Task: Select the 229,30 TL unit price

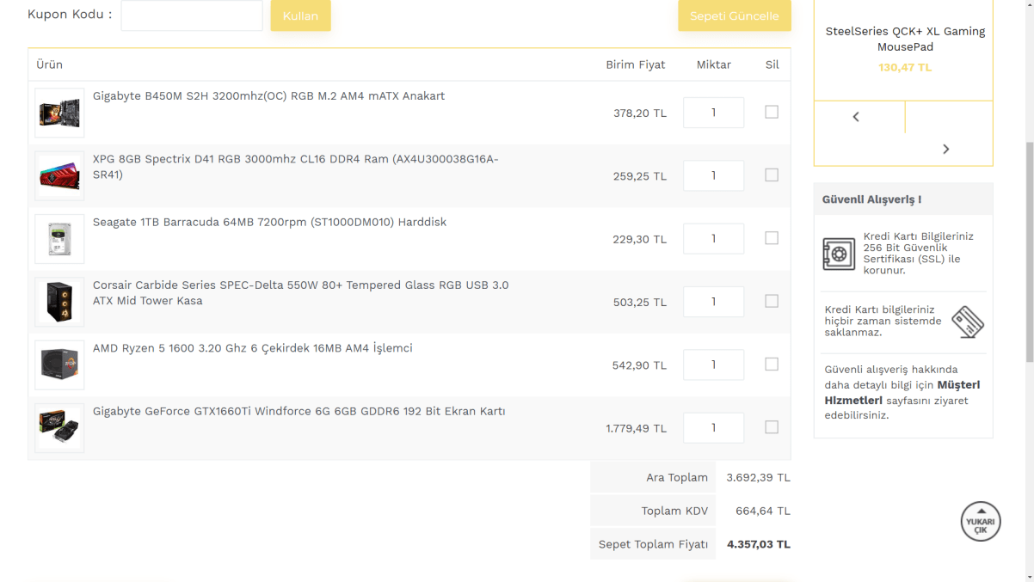Action: (640, 240)
